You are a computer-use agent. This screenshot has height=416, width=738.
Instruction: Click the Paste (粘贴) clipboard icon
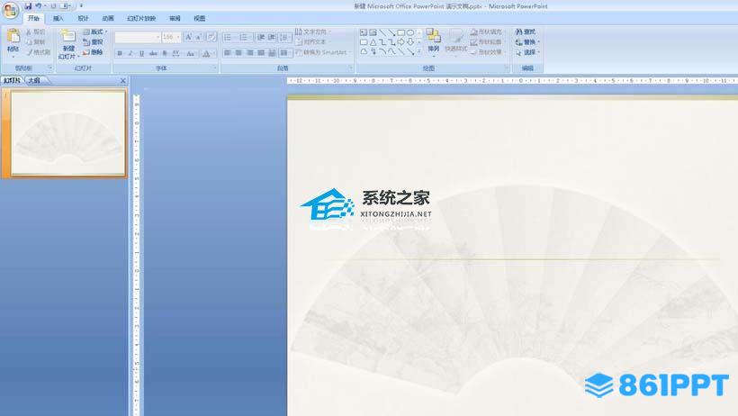point(13,36)
